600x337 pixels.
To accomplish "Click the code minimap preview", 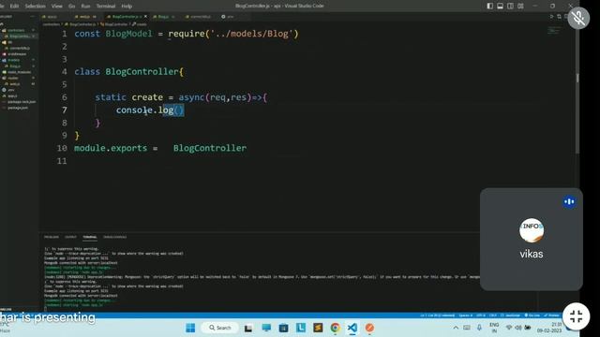I will click(x=553, y=31).
